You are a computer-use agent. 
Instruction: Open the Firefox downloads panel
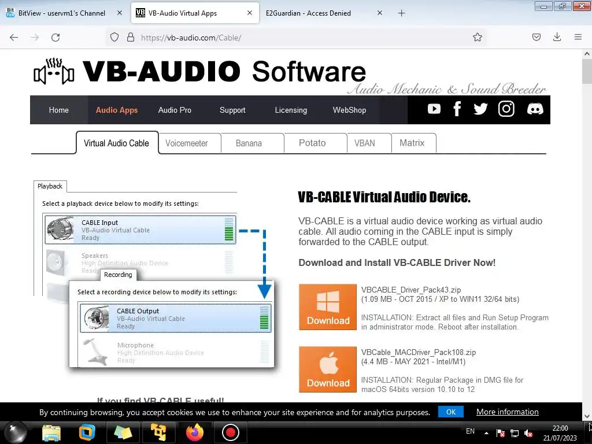557,37
